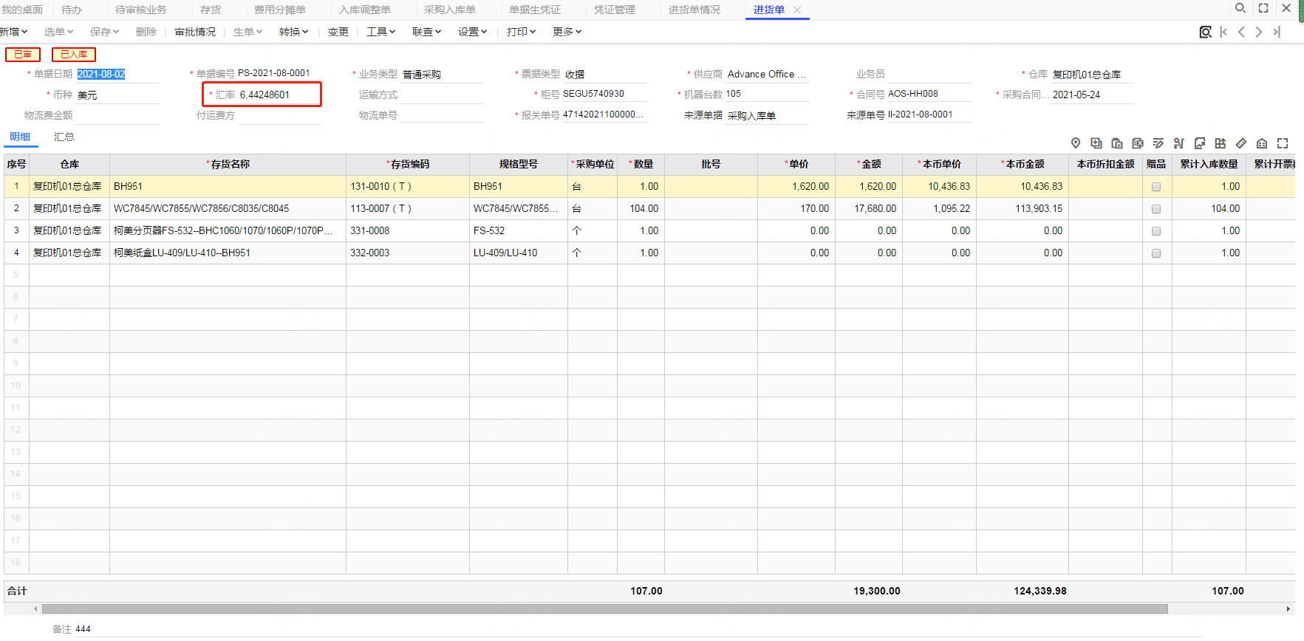Select the 存货编码 cell 331-0008
The height and width of the screenshot is (641, 1304).
(408, 231)
